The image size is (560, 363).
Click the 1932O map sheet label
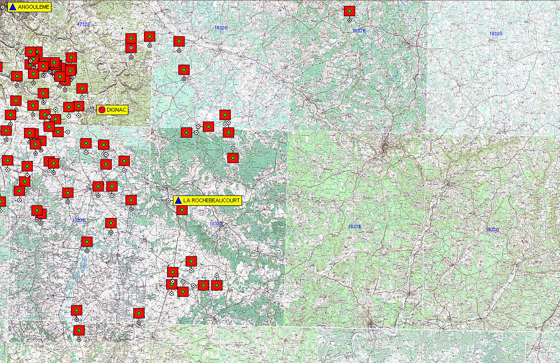(496, 34)
